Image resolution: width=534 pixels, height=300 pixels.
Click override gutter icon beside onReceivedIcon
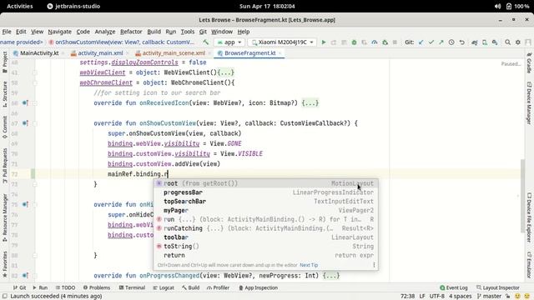pyautogui.click(x=25, y=102)
